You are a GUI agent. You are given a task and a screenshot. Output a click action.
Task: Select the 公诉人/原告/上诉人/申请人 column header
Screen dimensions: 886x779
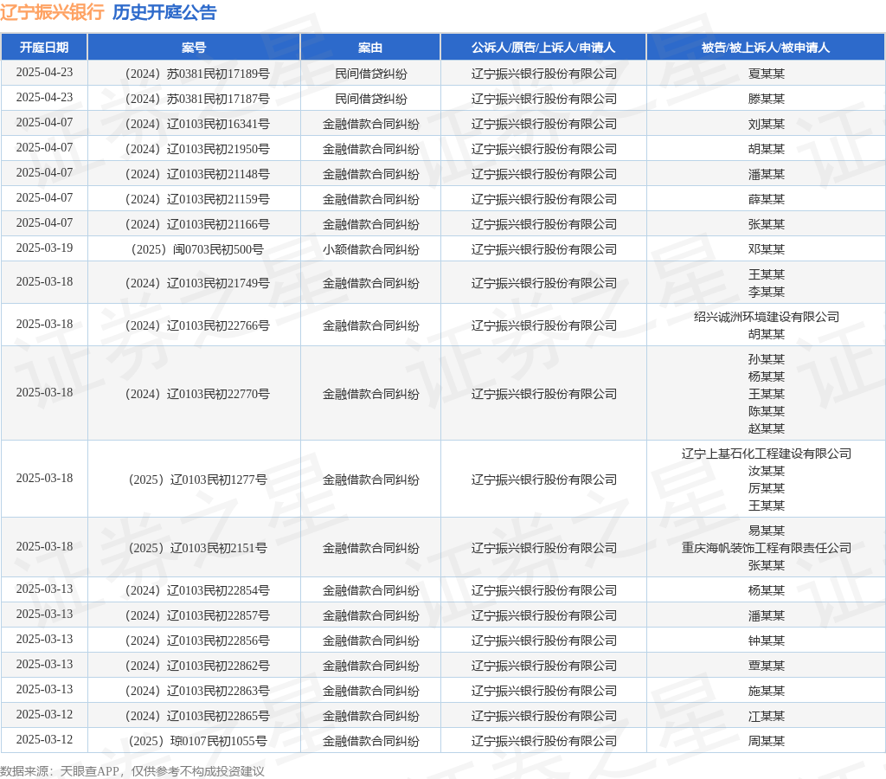coord(543,48)
